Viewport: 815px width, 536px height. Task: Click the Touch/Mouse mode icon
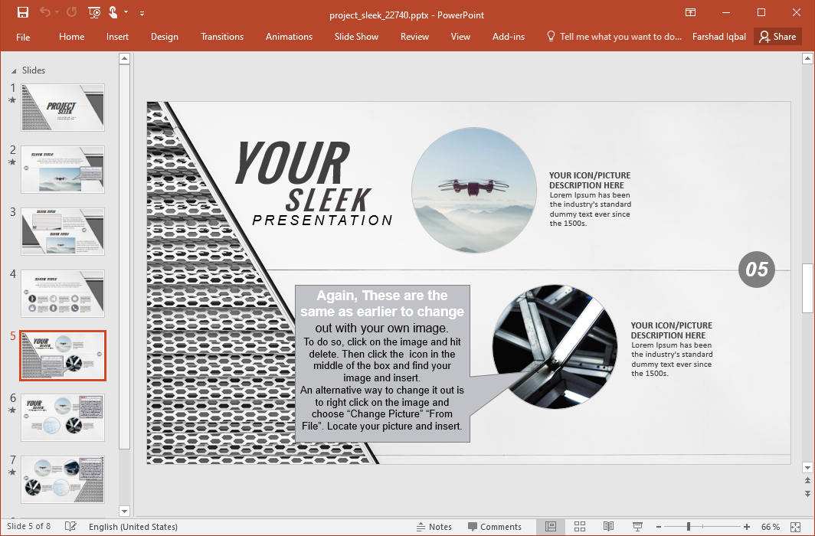(x=113, y=13)
